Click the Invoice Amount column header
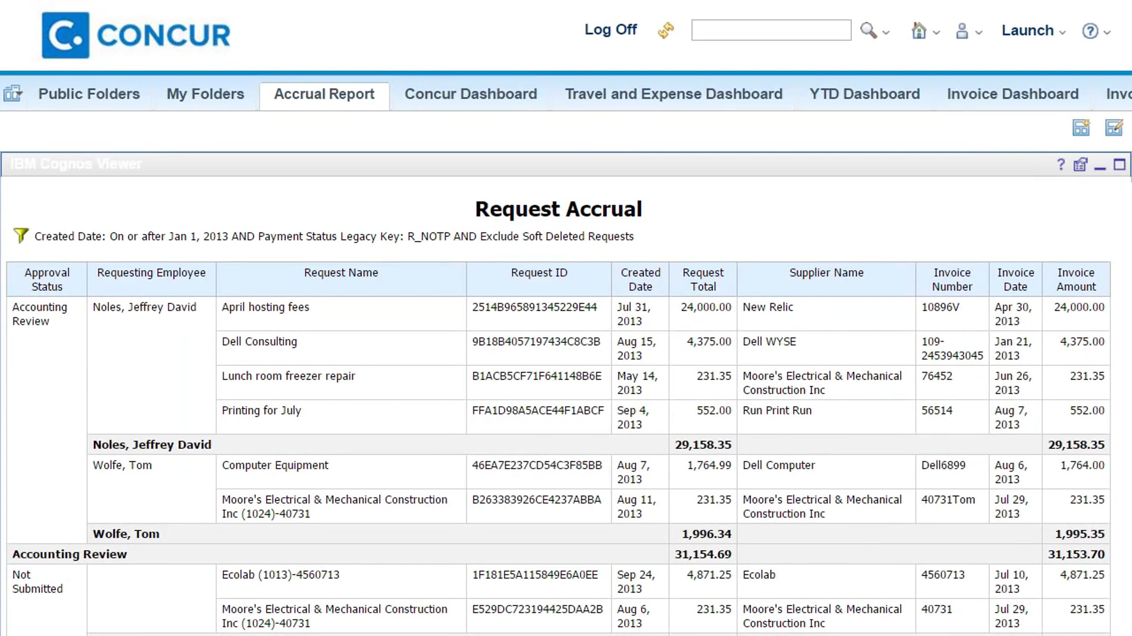 [x=1076, y=279]
